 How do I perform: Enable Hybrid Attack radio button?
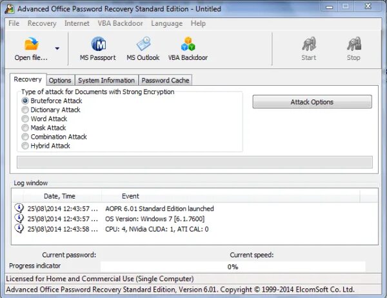tap(25, 146)
